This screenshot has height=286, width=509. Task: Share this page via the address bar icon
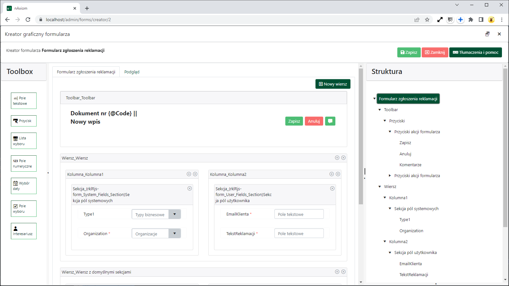tap(417, 20)
